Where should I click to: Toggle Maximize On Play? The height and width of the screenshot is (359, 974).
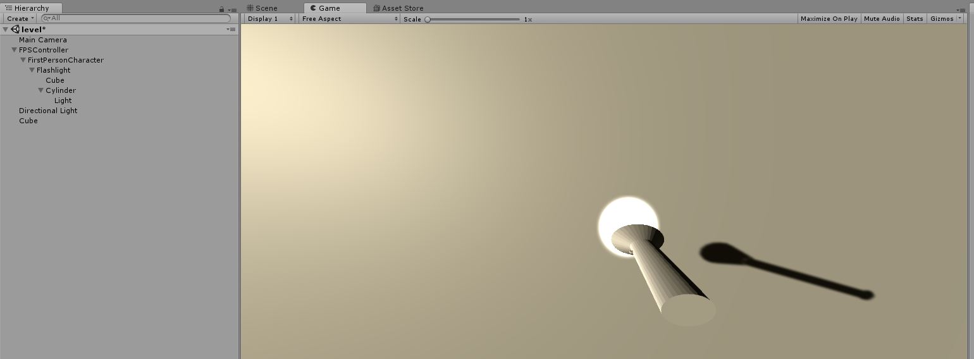tap(829, 19)
